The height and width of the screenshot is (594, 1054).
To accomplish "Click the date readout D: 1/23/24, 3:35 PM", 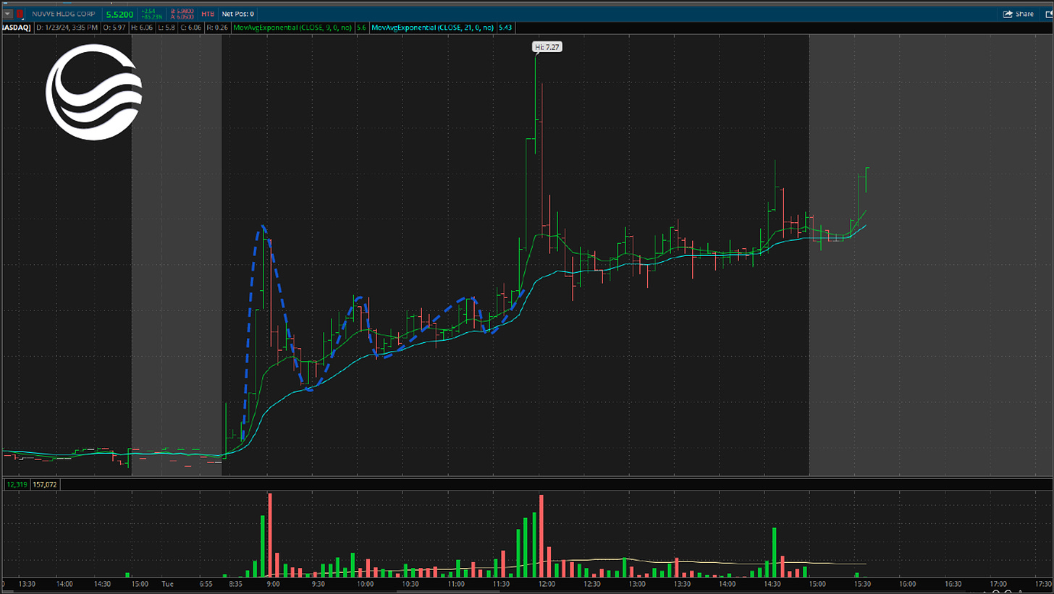I will [x=66, y=27].
